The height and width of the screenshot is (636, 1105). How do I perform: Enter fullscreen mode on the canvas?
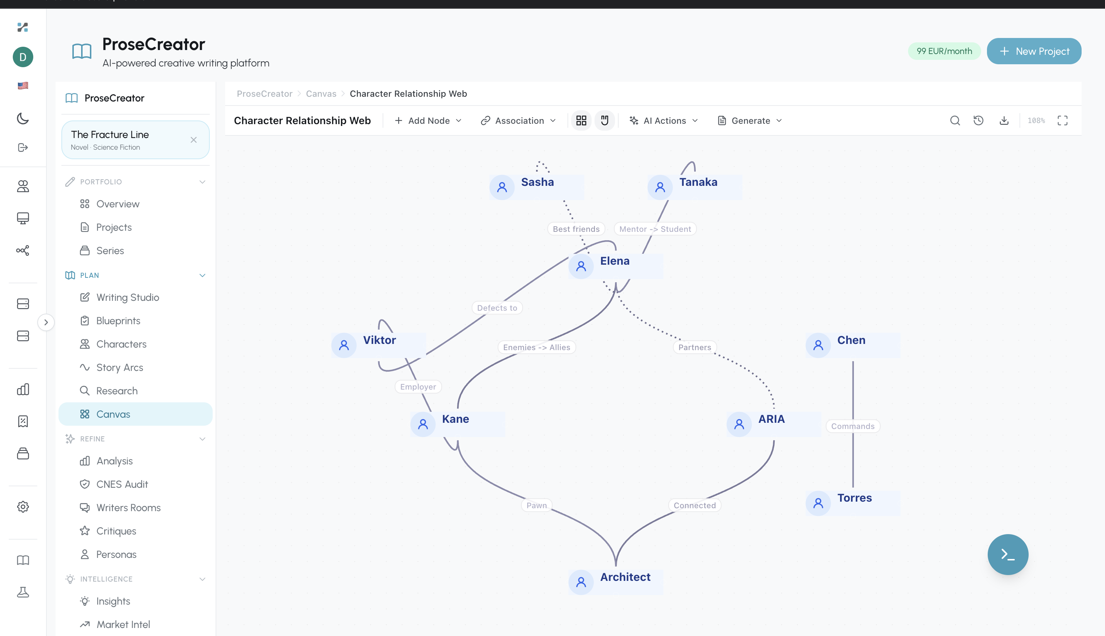[x=1063, y=120]
